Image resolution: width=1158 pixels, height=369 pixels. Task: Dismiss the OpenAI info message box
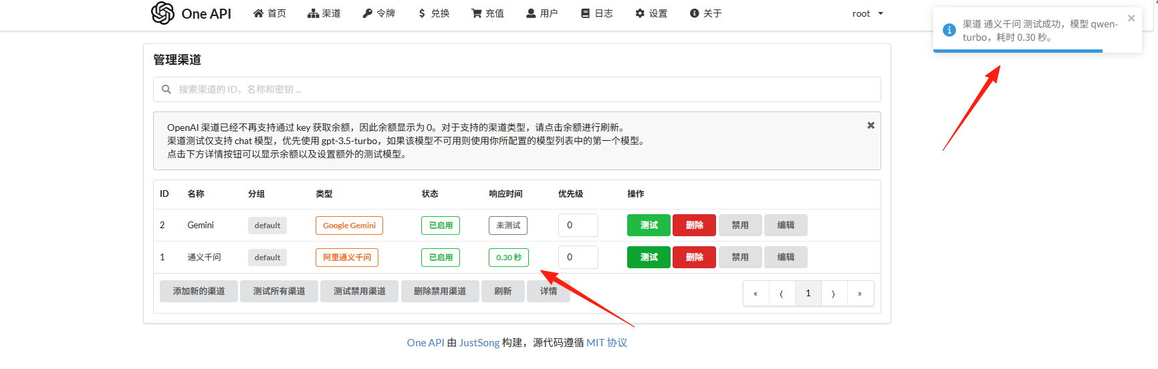tap(871, 125)
